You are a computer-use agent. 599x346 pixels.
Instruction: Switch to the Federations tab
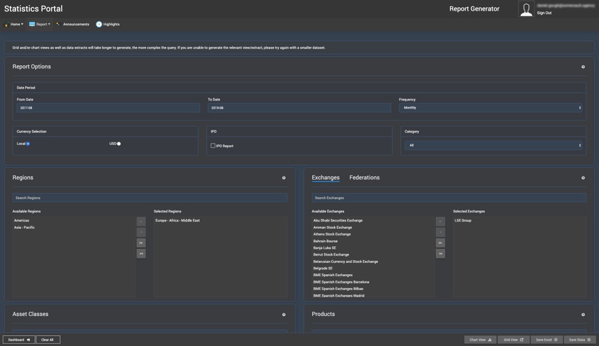364,178
